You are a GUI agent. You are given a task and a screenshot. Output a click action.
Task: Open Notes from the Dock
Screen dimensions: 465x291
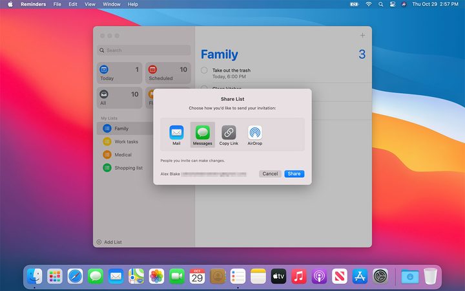point(258,277)
